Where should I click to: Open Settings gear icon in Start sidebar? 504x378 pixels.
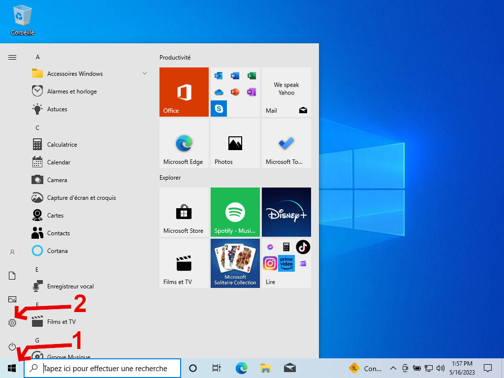(x=12, y=323)
